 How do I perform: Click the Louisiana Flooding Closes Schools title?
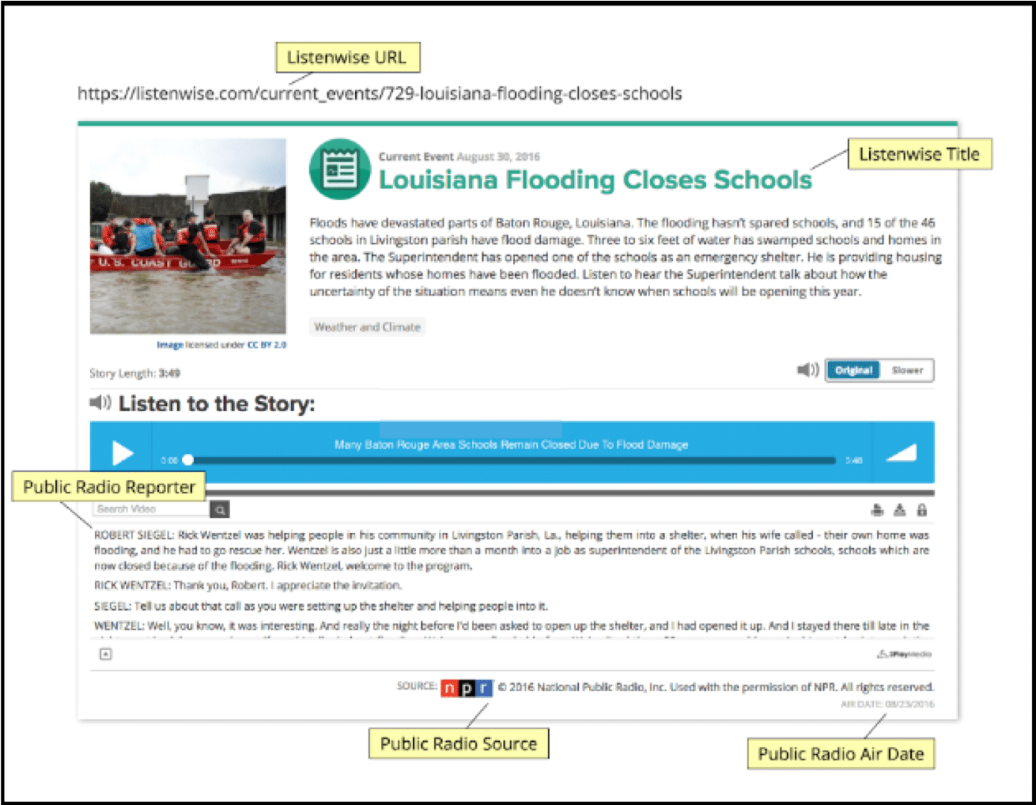tap(595, 180)
